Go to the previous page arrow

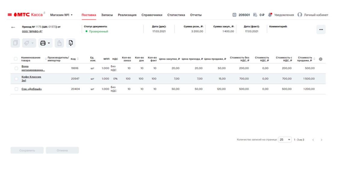click(313, 140)
